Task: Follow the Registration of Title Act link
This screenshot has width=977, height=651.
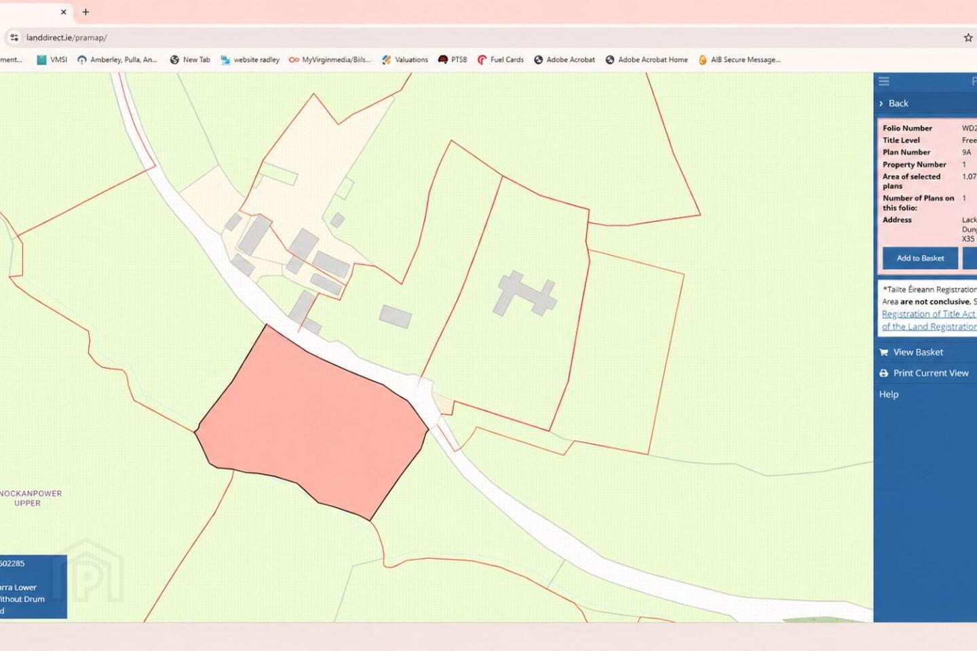Action: (929, 314)
